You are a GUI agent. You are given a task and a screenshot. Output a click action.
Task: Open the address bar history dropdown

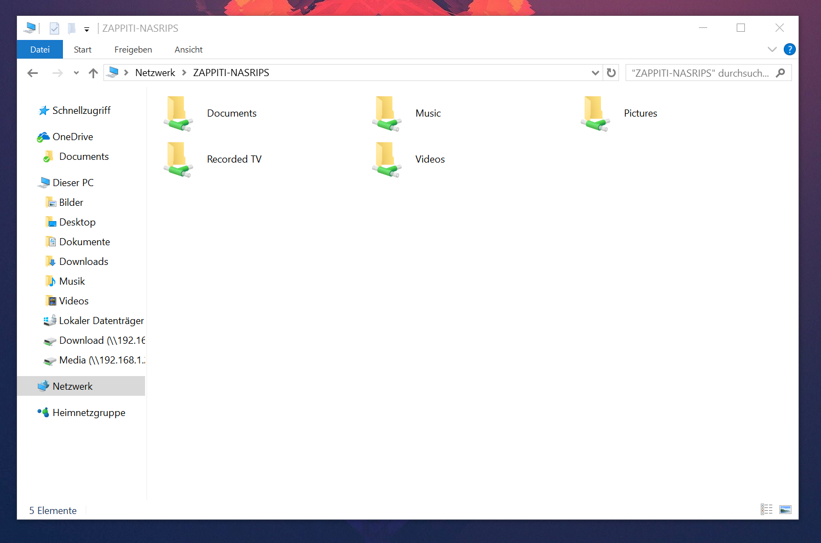[595, 73]
